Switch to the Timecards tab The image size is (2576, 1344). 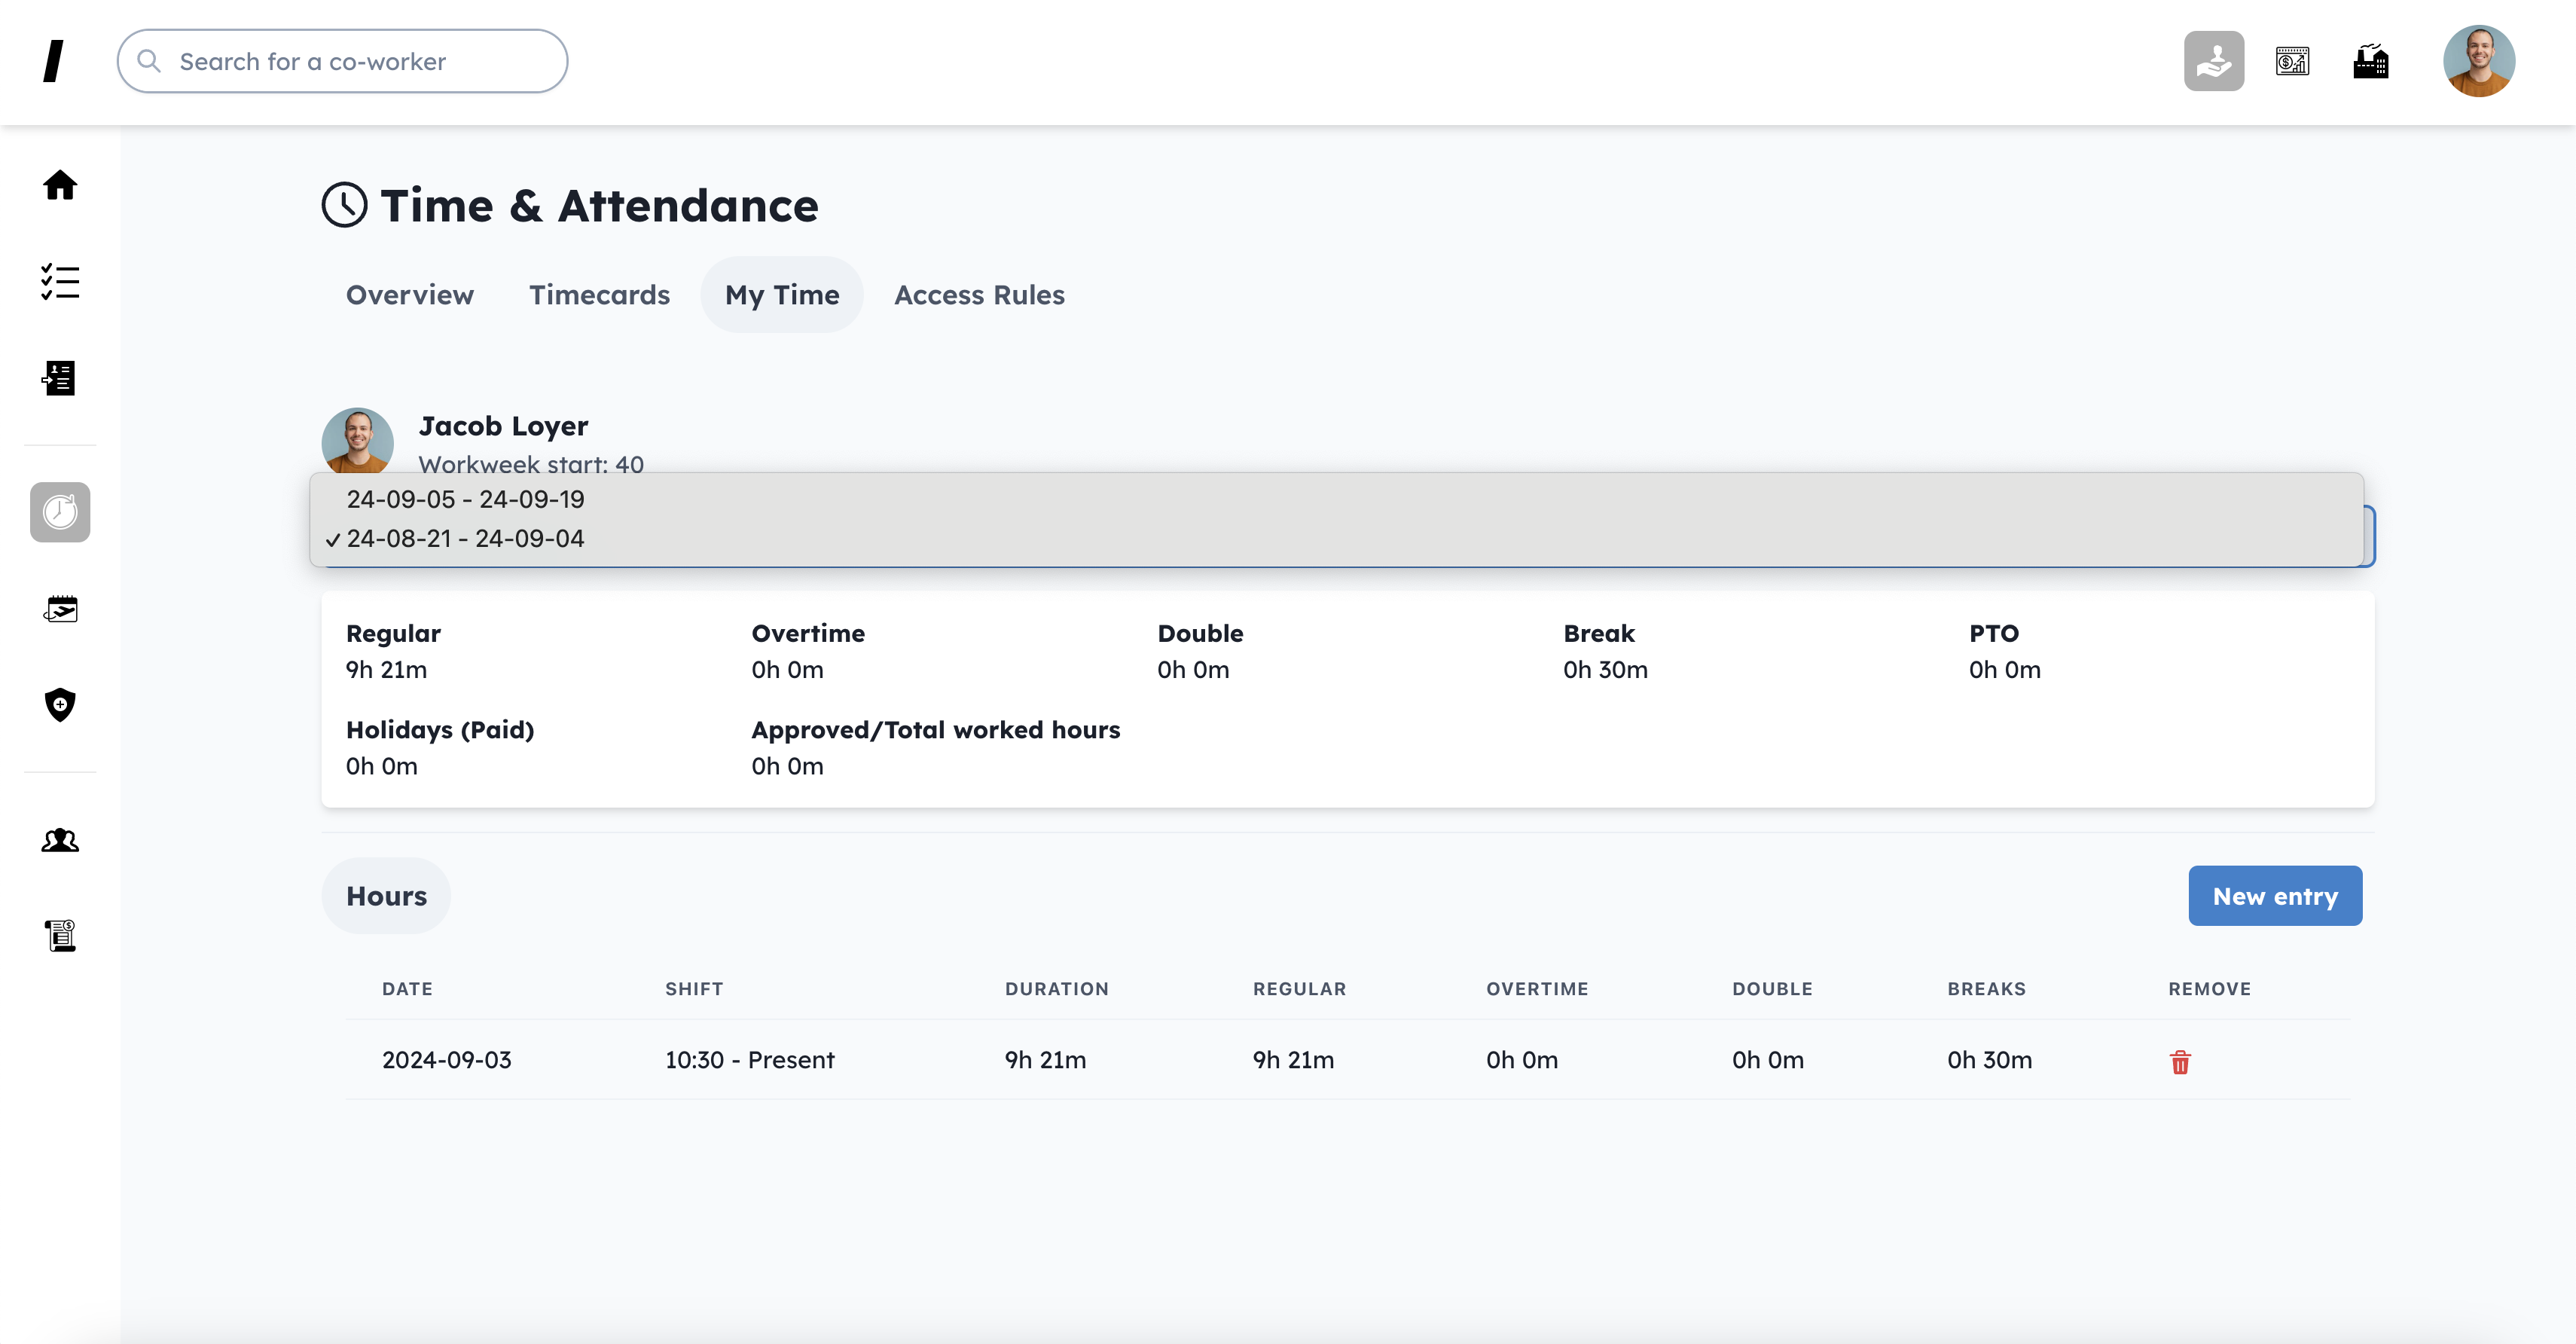point(599,295)
